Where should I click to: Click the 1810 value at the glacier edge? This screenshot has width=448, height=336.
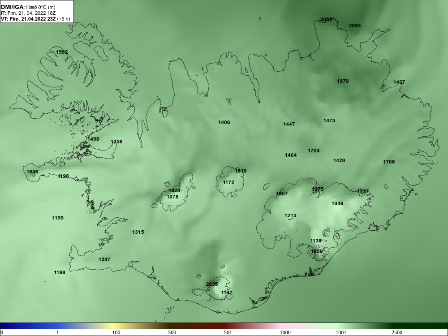[x=241, y=171]
